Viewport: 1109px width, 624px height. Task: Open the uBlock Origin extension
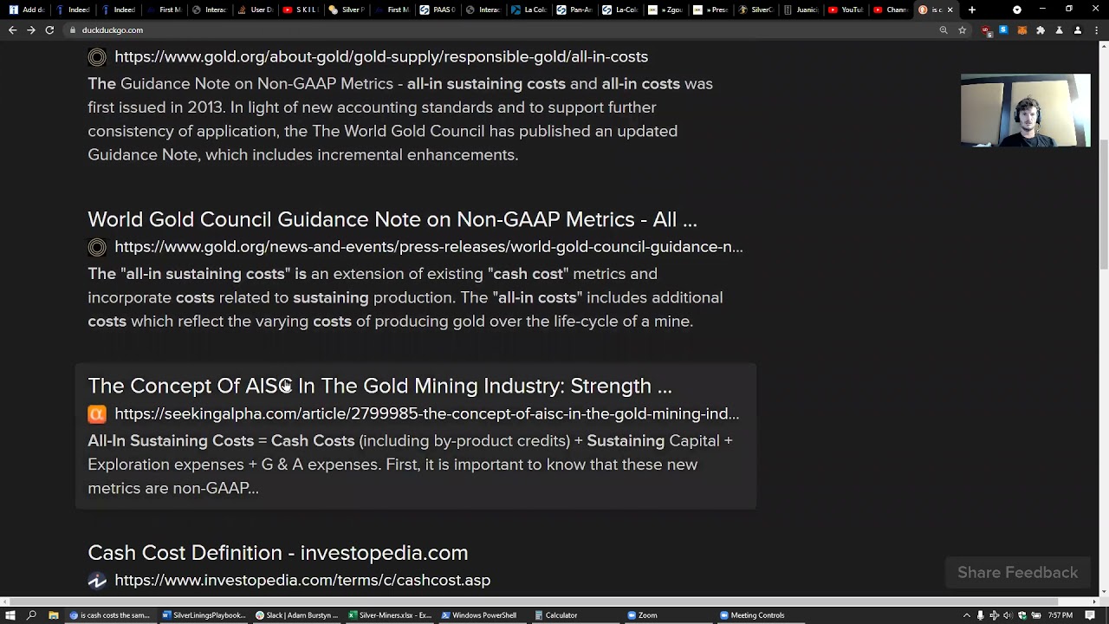[985, 30]
